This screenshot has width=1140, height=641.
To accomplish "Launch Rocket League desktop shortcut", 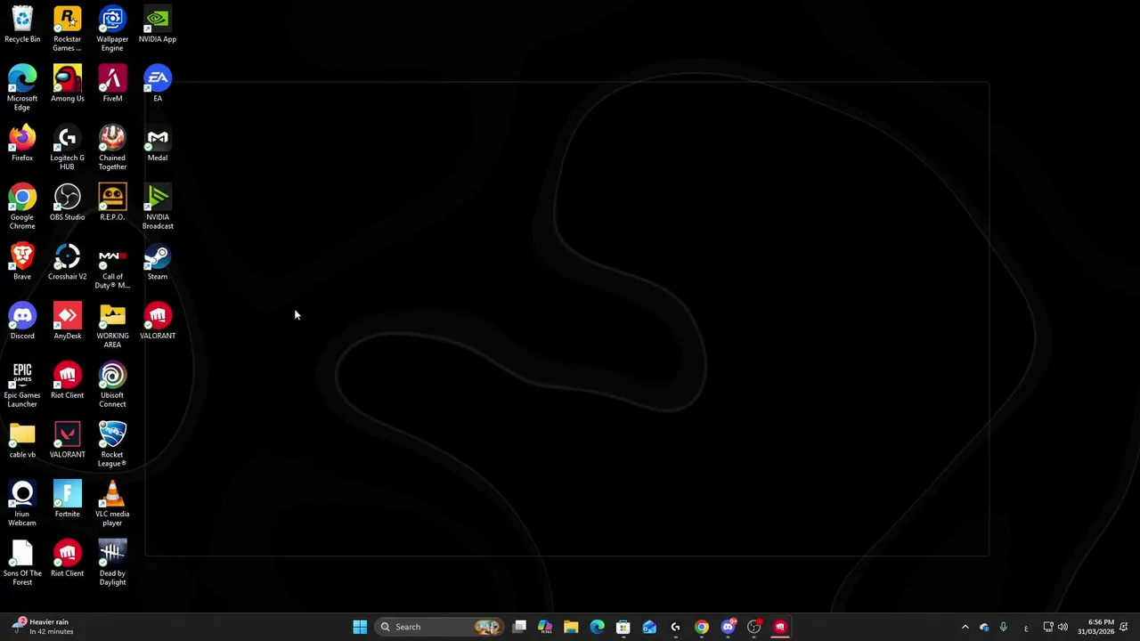I will click(x=112, y=444).
